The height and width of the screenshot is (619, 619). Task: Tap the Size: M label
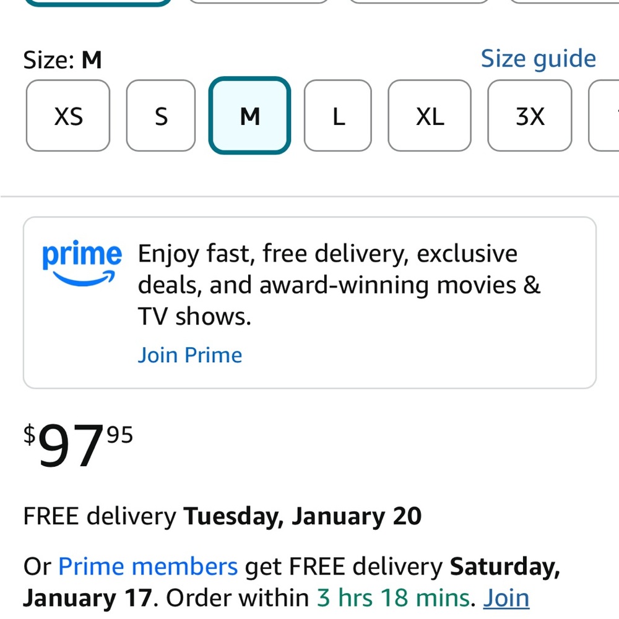click(x=63, y=60)
